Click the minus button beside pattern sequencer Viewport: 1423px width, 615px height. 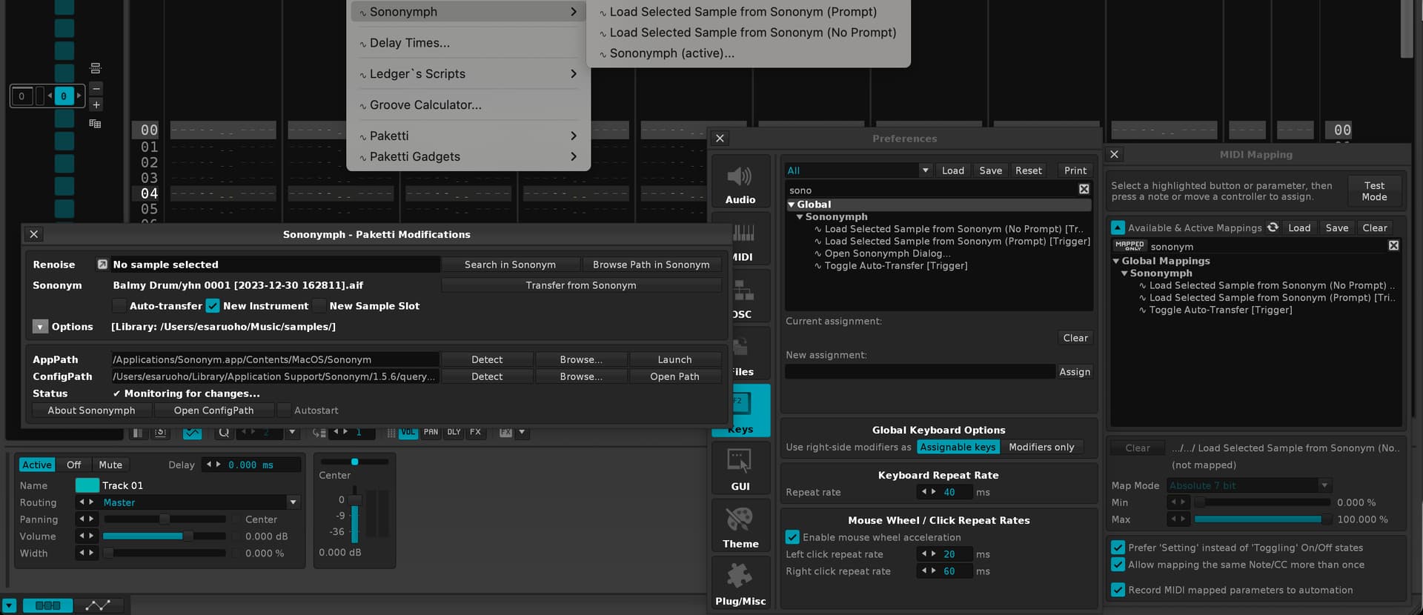(x=96, y=88)
